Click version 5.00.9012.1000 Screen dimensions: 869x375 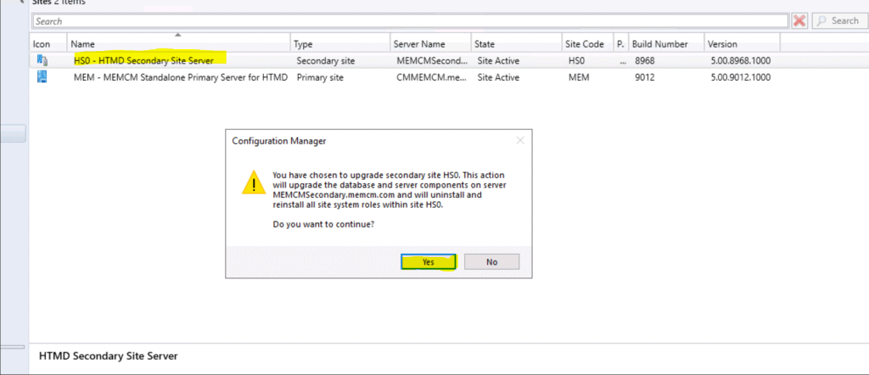pyautogui.click(x=740, y=77)
